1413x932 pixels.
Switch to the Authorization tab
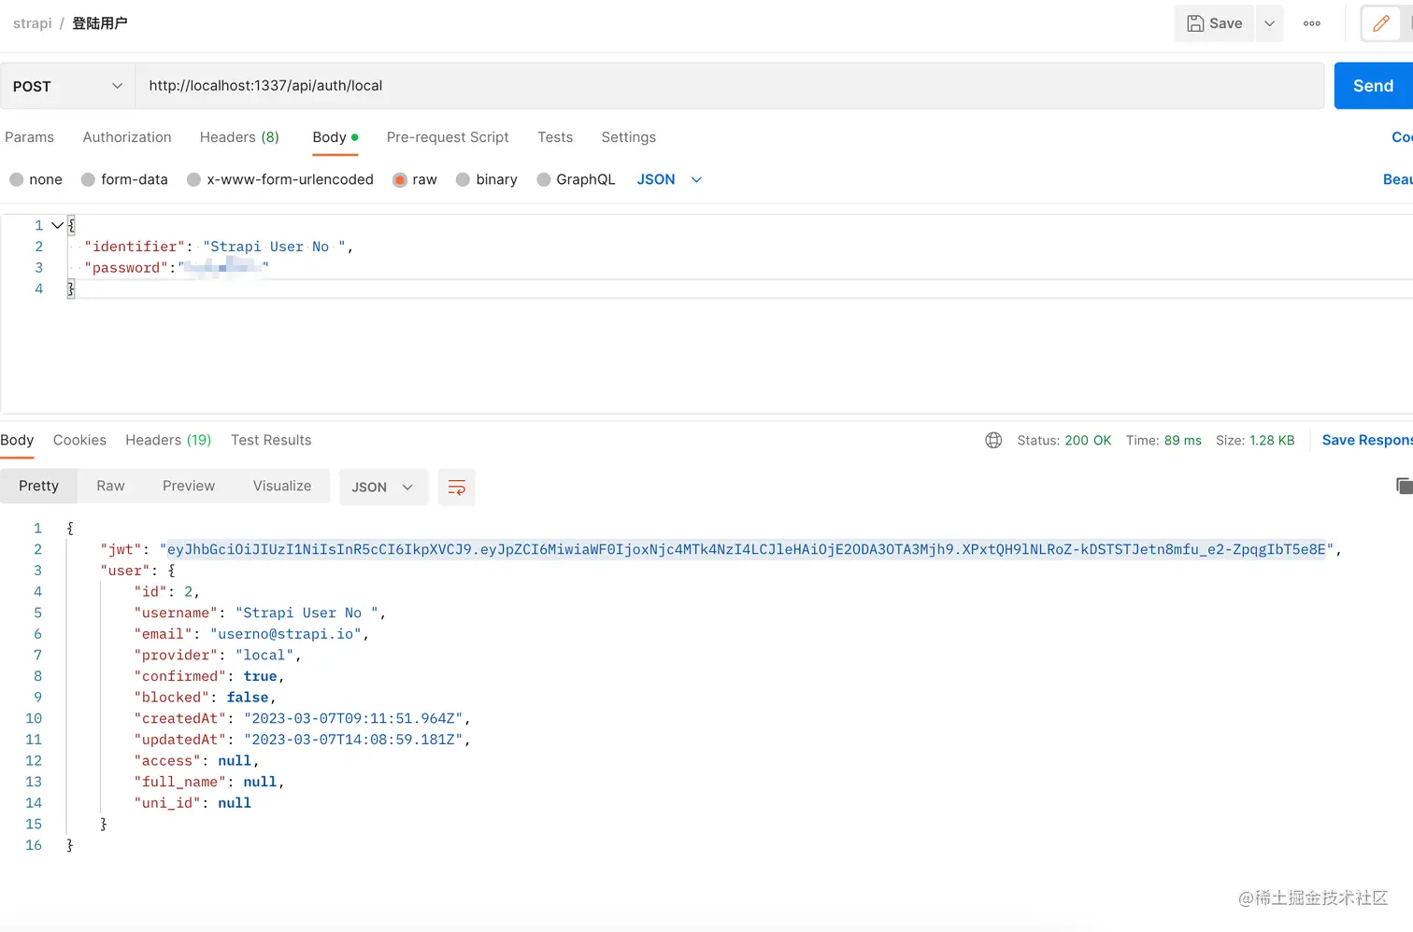[127, 137]
